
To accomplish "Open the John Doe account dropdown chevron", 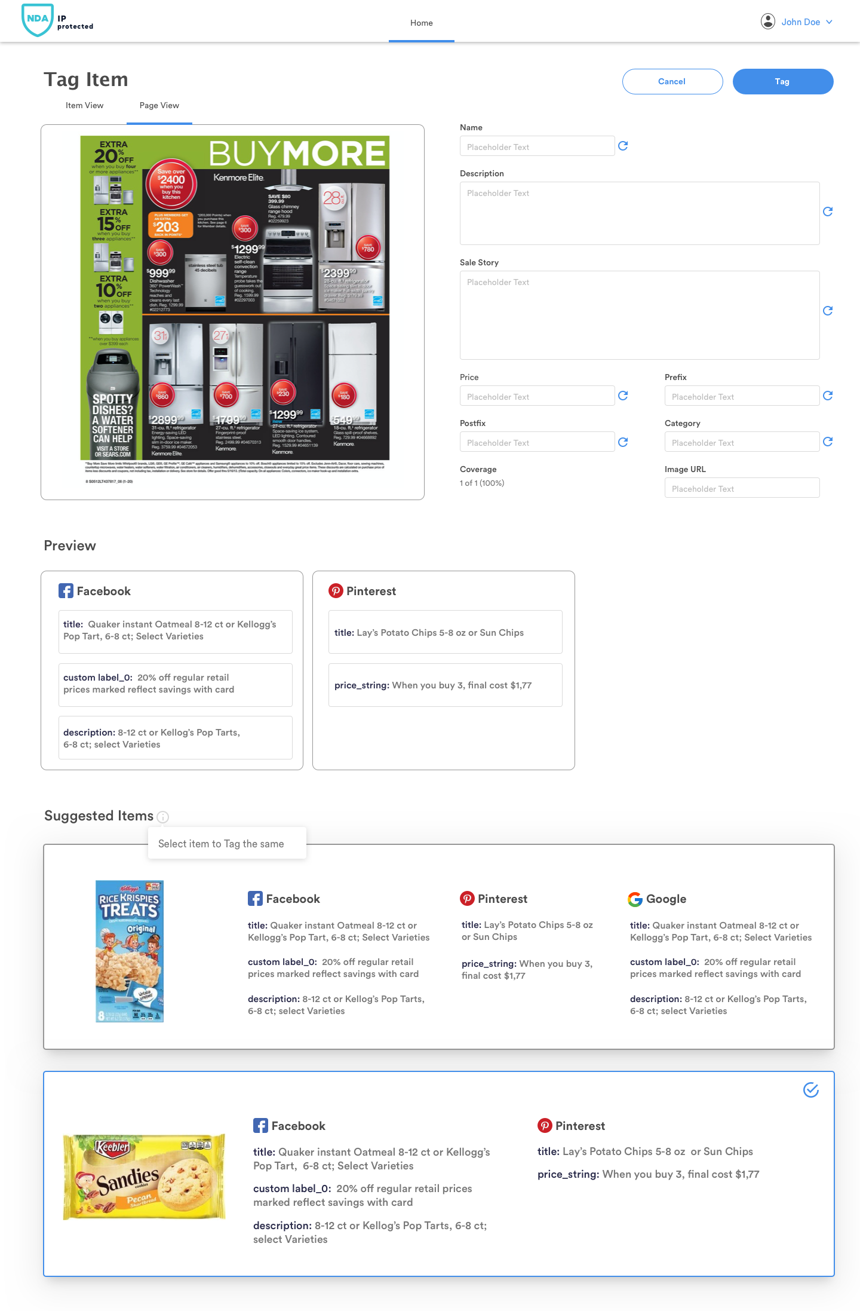I will pos(829,22).
